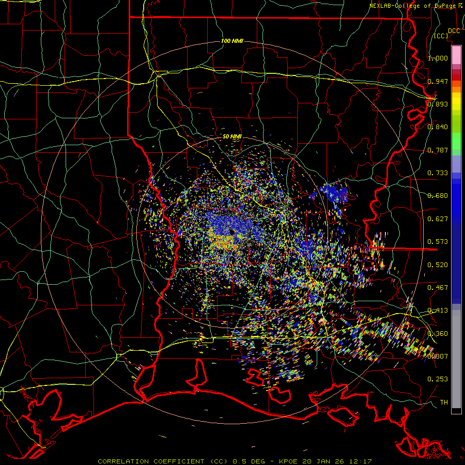Click the 1.000 legend value
This screenshot has width=465, height=465.
[438, 58]
